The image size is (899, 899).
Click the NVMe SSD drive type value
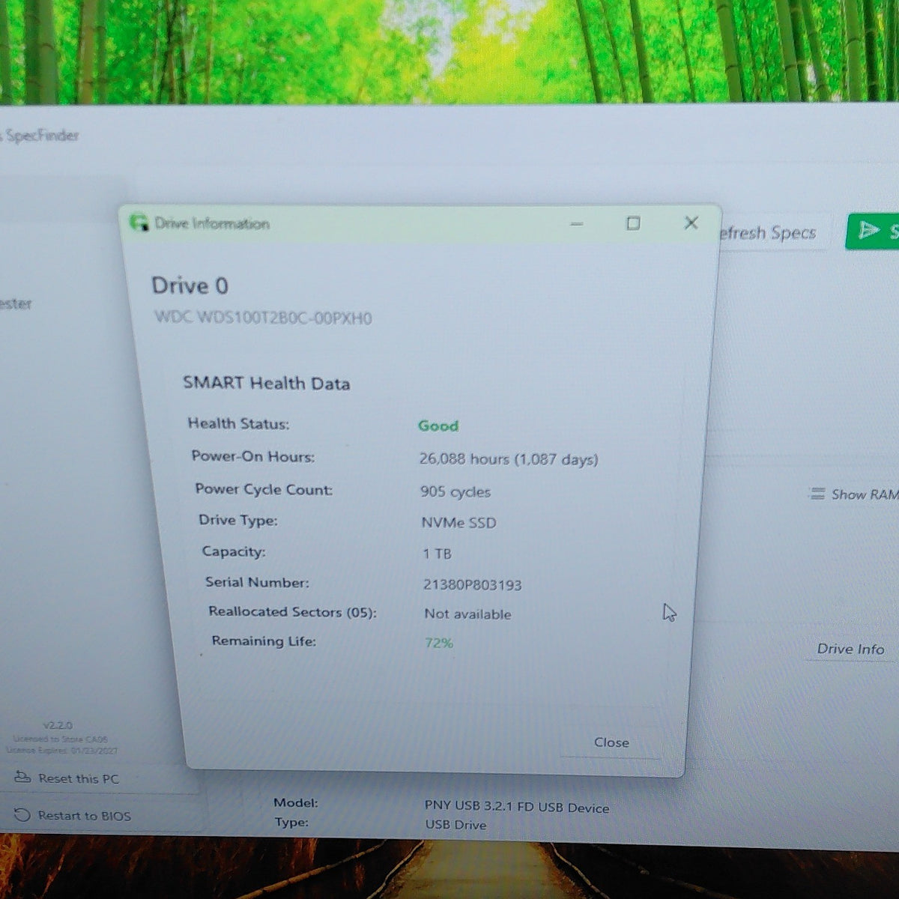pos(458,523)
